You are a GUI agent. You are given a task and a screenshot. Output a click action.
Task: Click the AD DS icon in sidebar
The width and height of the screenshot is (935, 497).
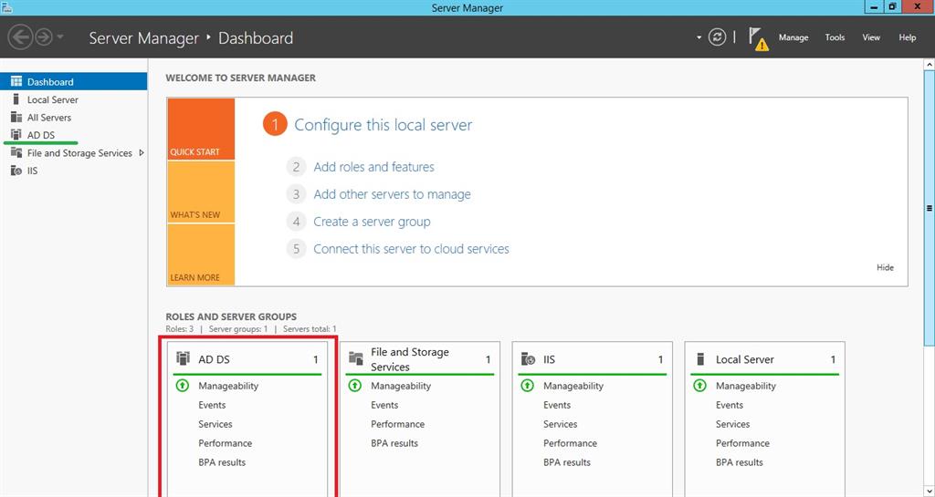(16, 135)
